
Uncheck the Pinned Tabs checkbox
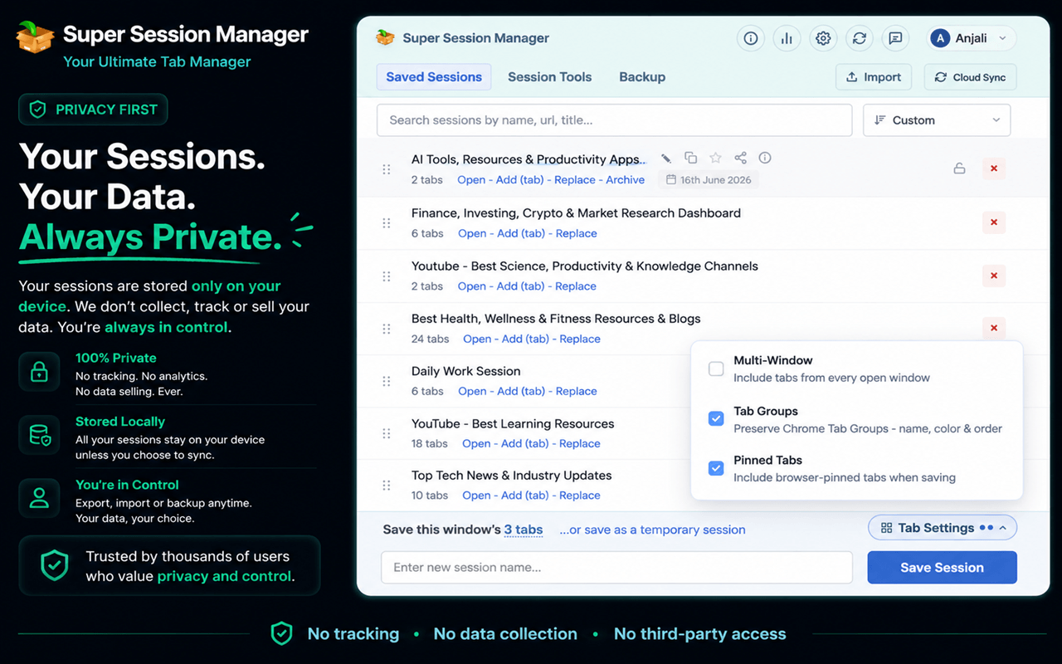pyautogui.click(x=716, y=468)
